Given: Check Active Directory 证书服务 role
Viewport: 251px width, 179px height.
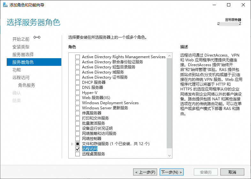Looking at the screenshot, I should (78, 77).
